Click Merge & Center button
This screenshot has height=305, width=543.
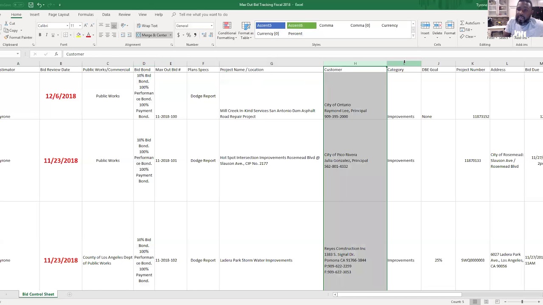click(152, 35)
